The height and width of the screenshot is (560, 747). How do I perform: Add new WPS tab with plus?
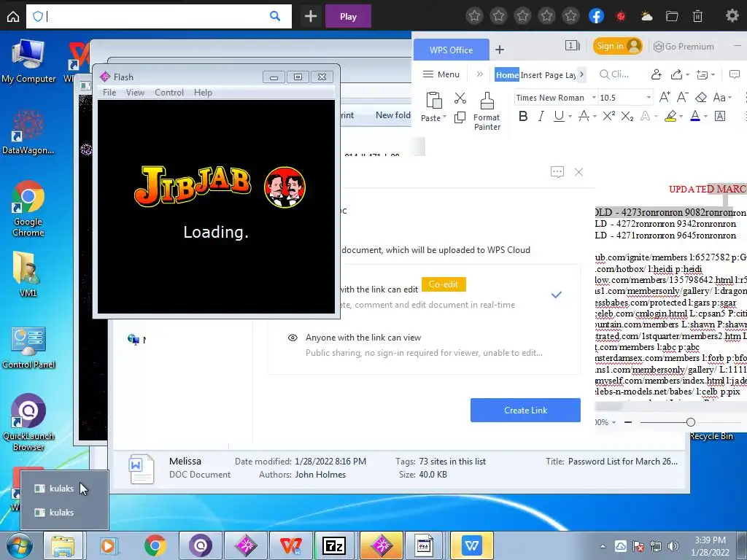click(x=499, y=50)
